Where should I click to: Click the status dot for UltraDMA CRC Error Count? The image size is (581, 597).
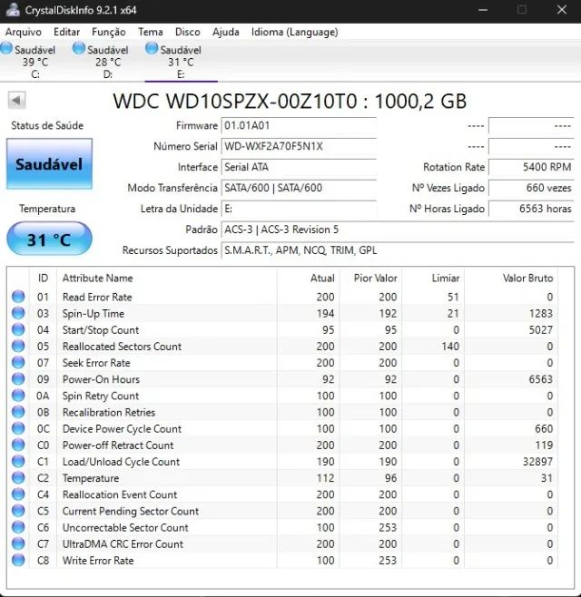18,543
